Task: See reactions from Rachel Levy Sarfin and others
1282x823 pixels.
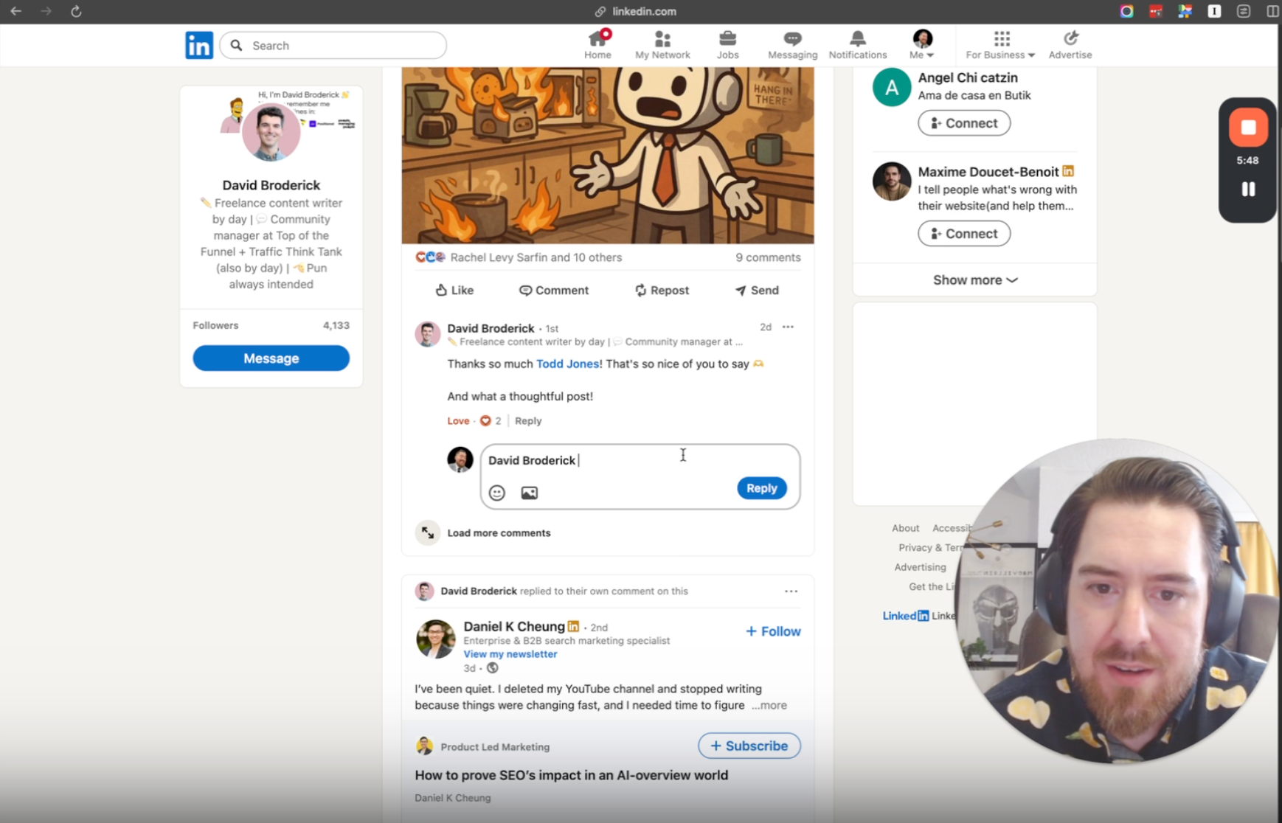Action: coord(519,257)
